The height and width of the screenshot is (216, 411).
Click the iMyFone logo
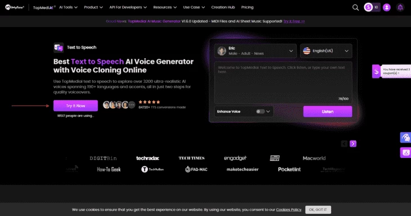[15, 7]
